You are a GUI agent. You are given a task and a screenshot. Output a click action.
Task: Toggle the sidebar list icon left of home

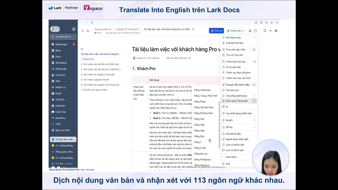tap(83, 31)
